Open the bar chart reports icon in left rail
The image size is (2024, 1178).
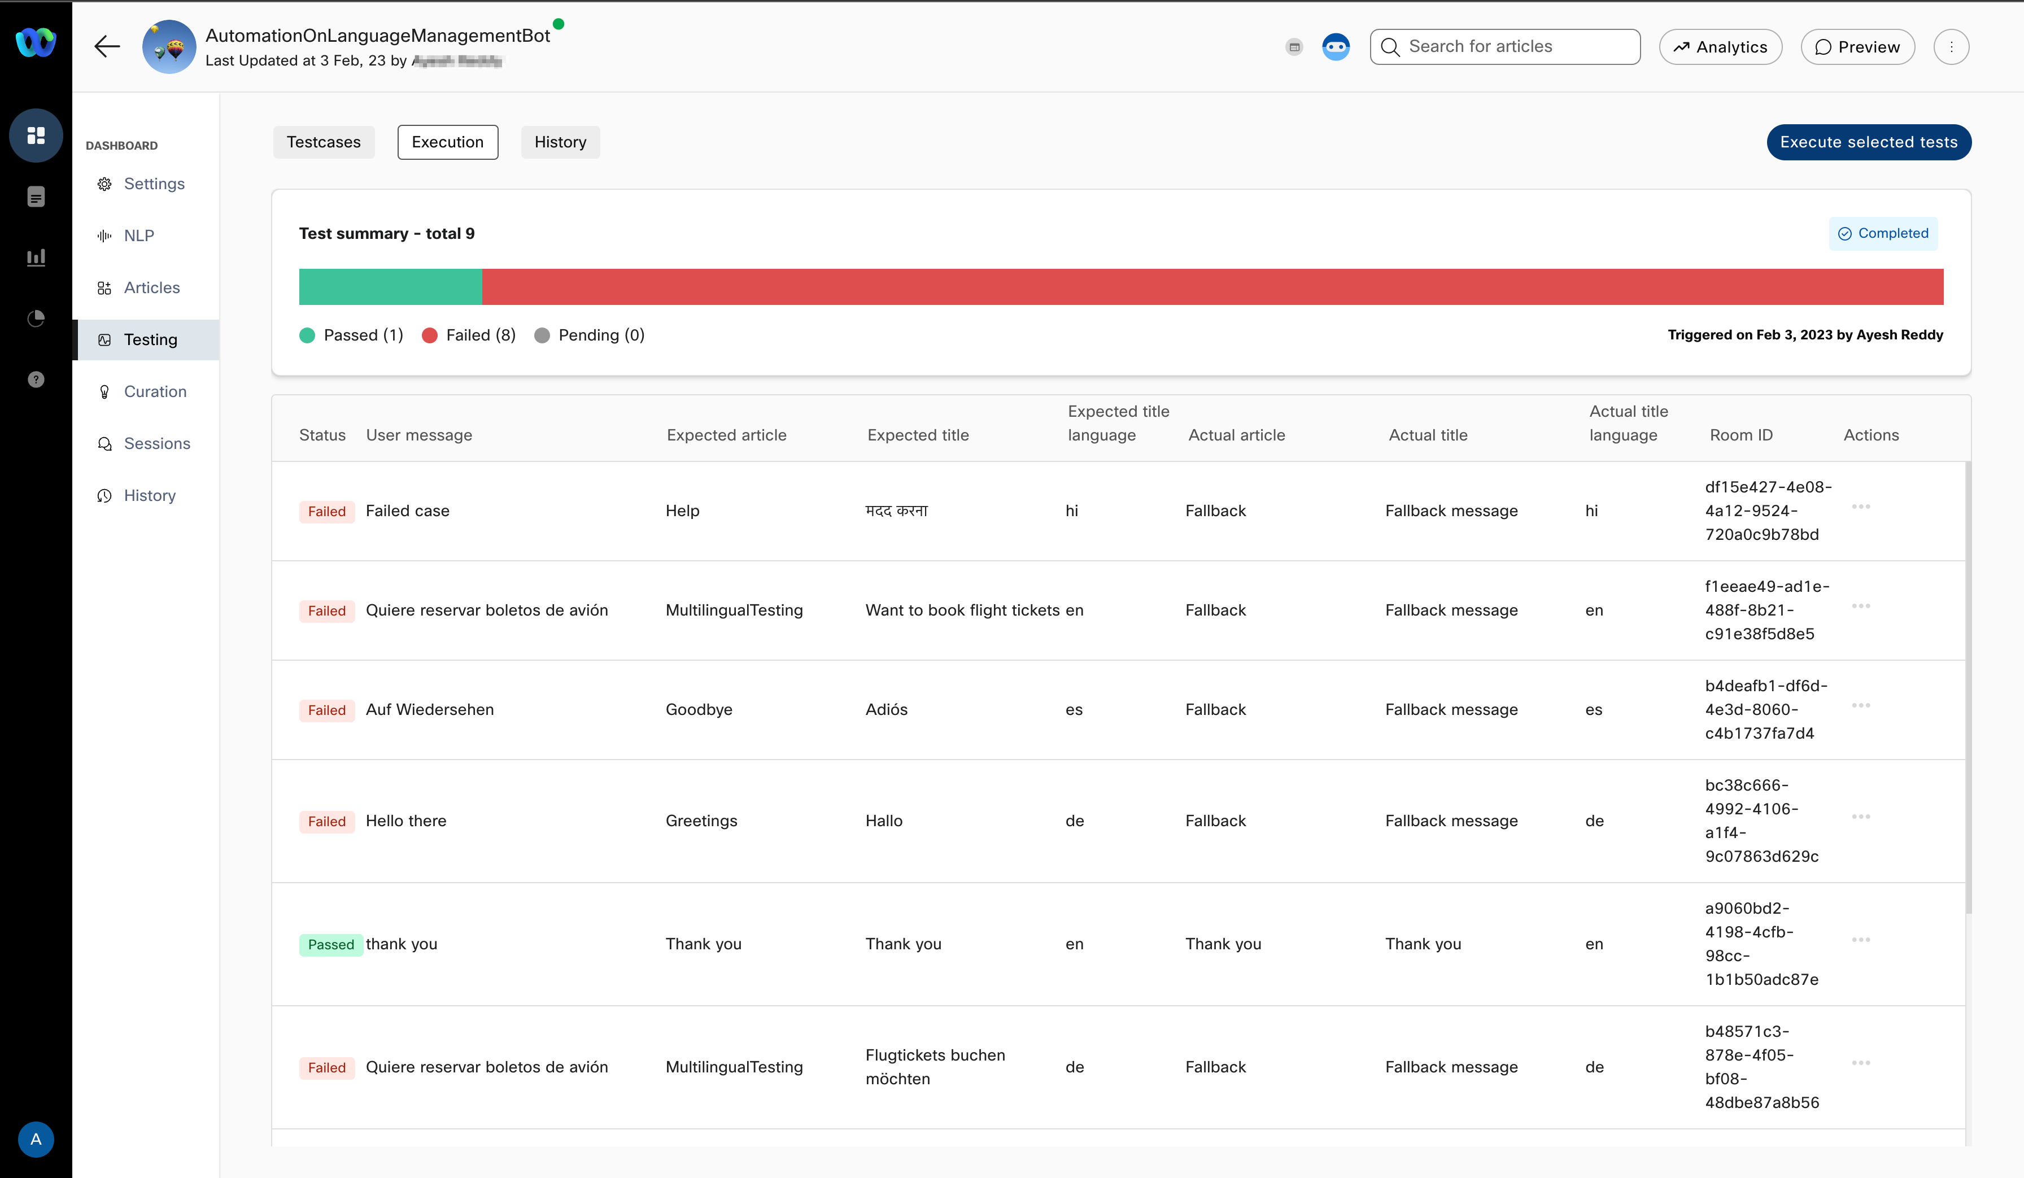pyautogui.click(x=36, y=258)
